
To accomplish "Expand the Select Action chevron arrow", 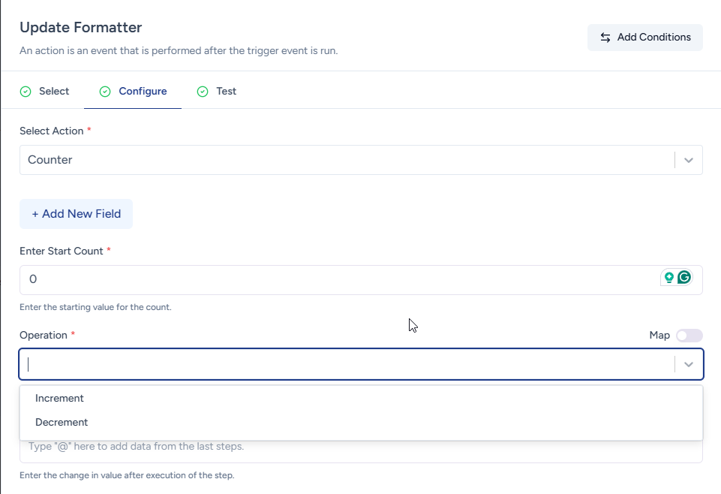I will [688, 160].
